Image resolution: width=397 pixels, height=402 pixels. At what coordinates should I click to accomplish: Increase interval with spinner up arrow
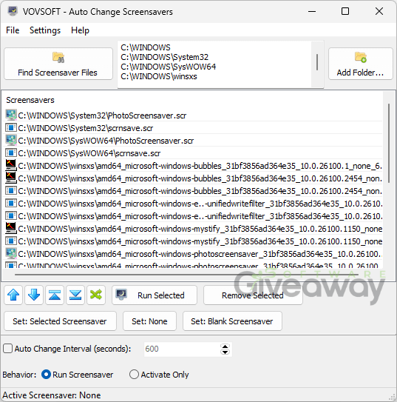coord(225,346)
